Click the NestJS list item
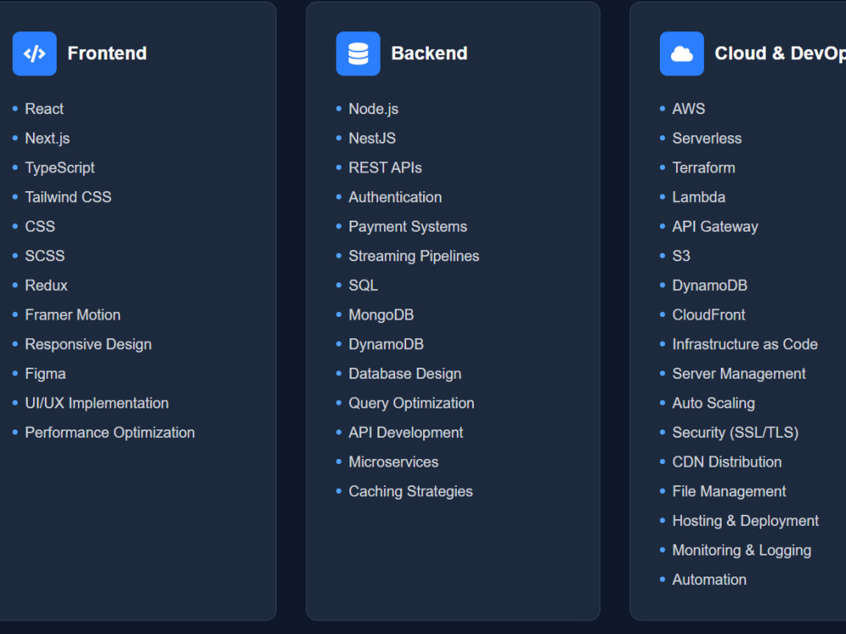This screenshot has height=634, width=846. 372,139
